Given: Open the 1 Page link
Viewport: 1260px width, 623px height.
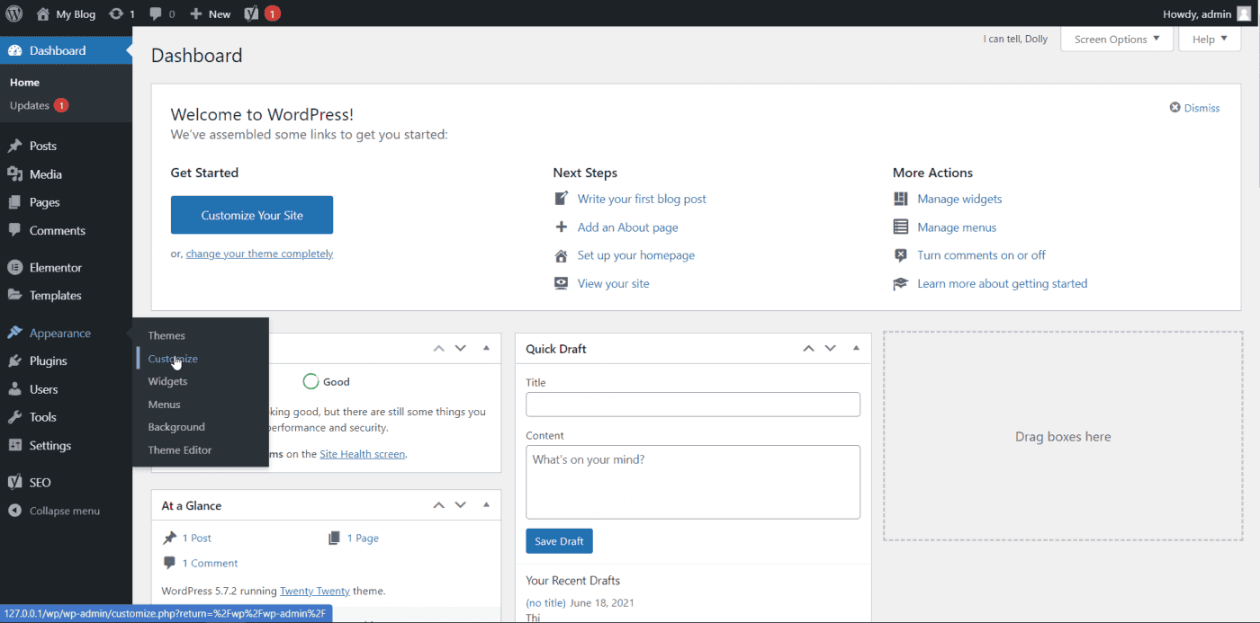Looking at the screenshot, I should coord(363,538).
